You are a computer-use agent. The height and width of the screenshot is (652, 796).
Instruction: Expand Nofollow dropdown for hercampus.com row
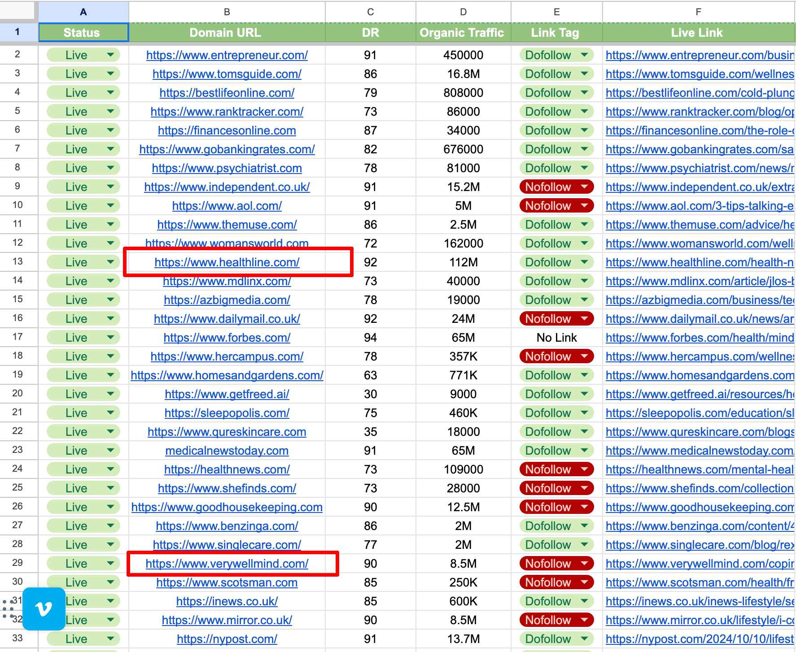point(584,356)
